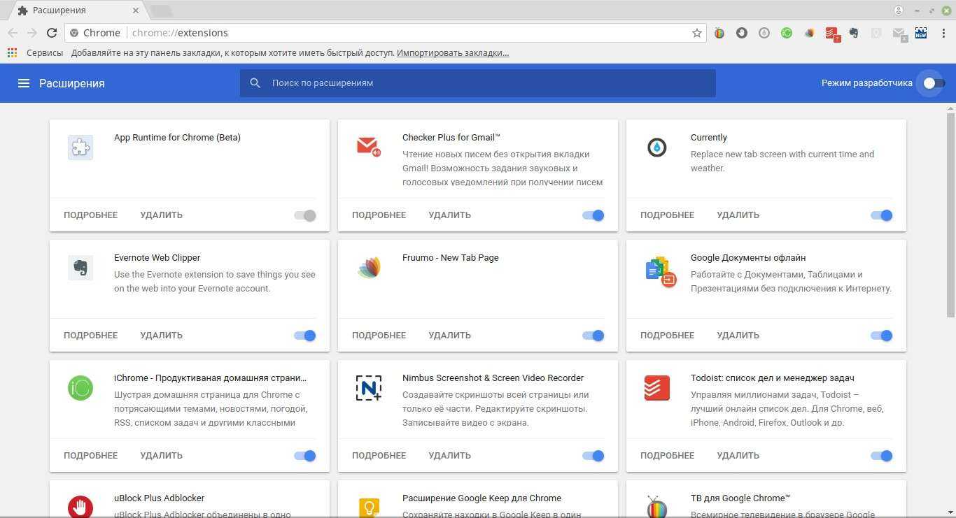Open the Сервисы apps grid icon
956x518 pixels.
coord(12,52)
